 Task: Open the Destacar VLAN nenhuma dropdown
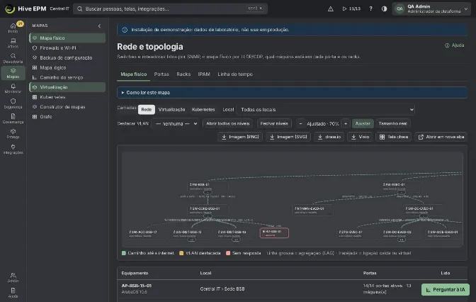176,123
